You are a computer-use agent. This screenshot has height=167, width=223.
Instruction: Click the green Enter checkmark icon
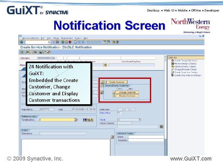point(22,42)
